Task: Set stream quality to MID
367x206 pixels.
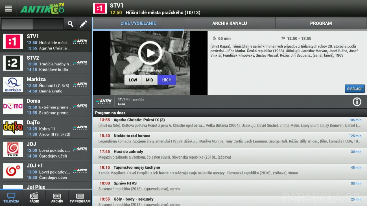Action: [x=149, y=80]
